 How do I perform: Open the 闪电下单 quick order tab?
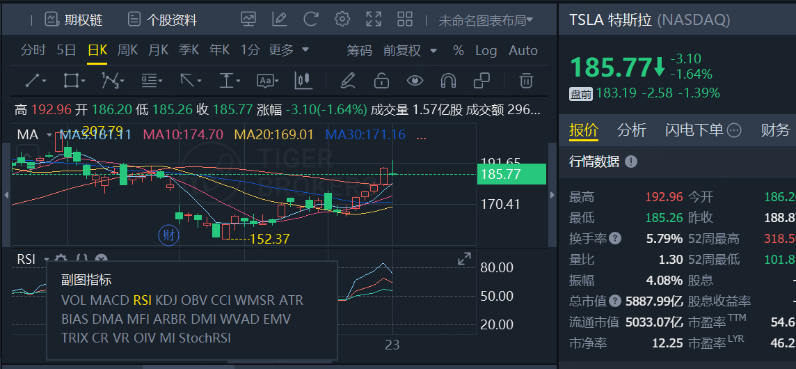pyautogui.click(x=694, y=130)
